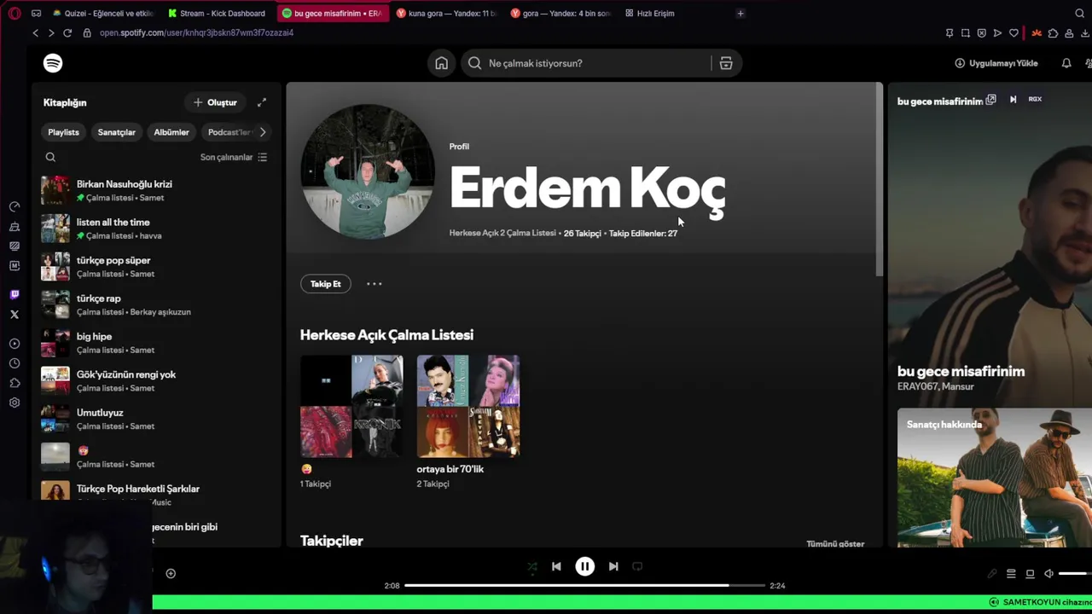The image size is (1092, 614).
Task: Adjust the volume slider
Action: 1075,574
